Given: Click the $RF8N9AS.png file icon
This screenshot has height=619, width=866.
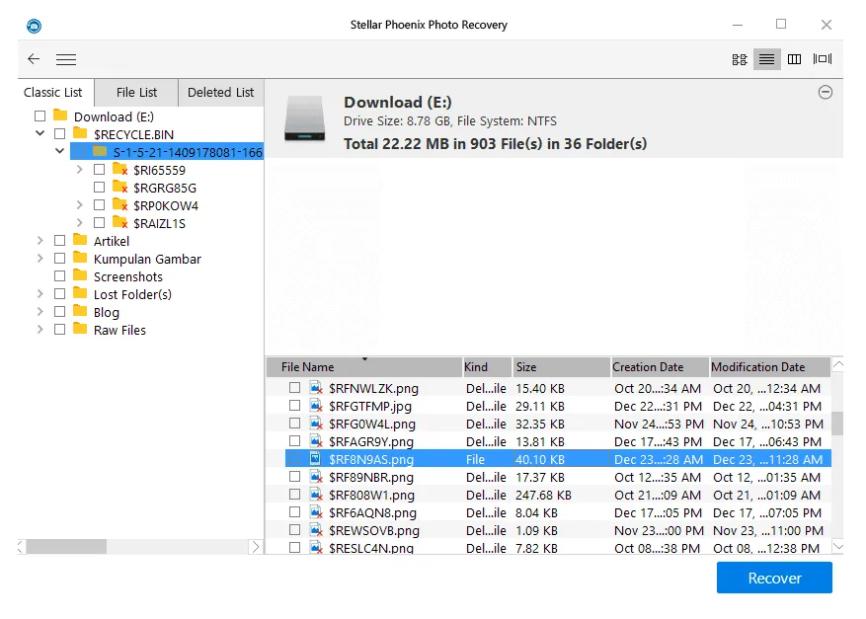Looking at the screenshot, I should [315, 458].
